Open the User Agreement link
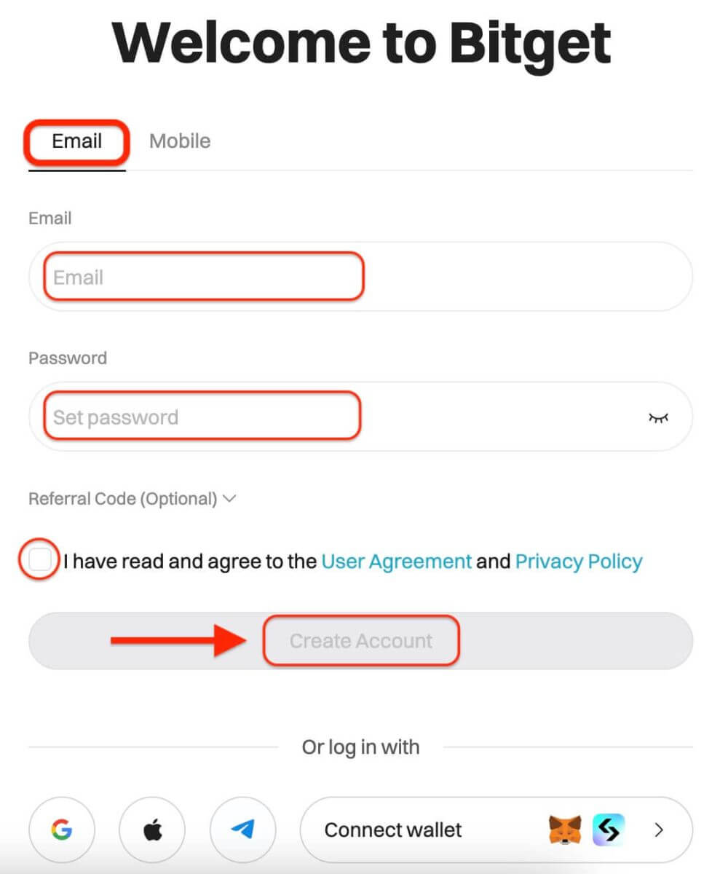 click(396, 562)
